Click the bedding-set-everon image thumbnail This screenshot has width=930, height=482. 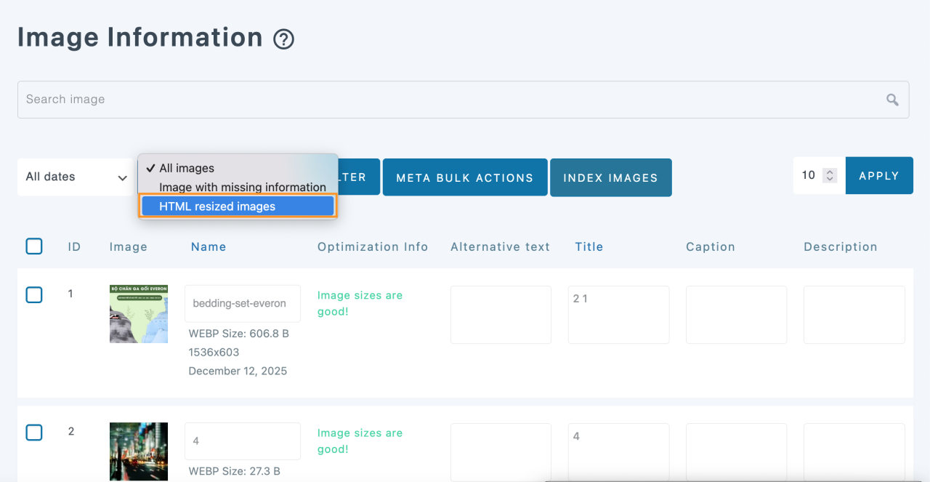(x=138, y=313)
